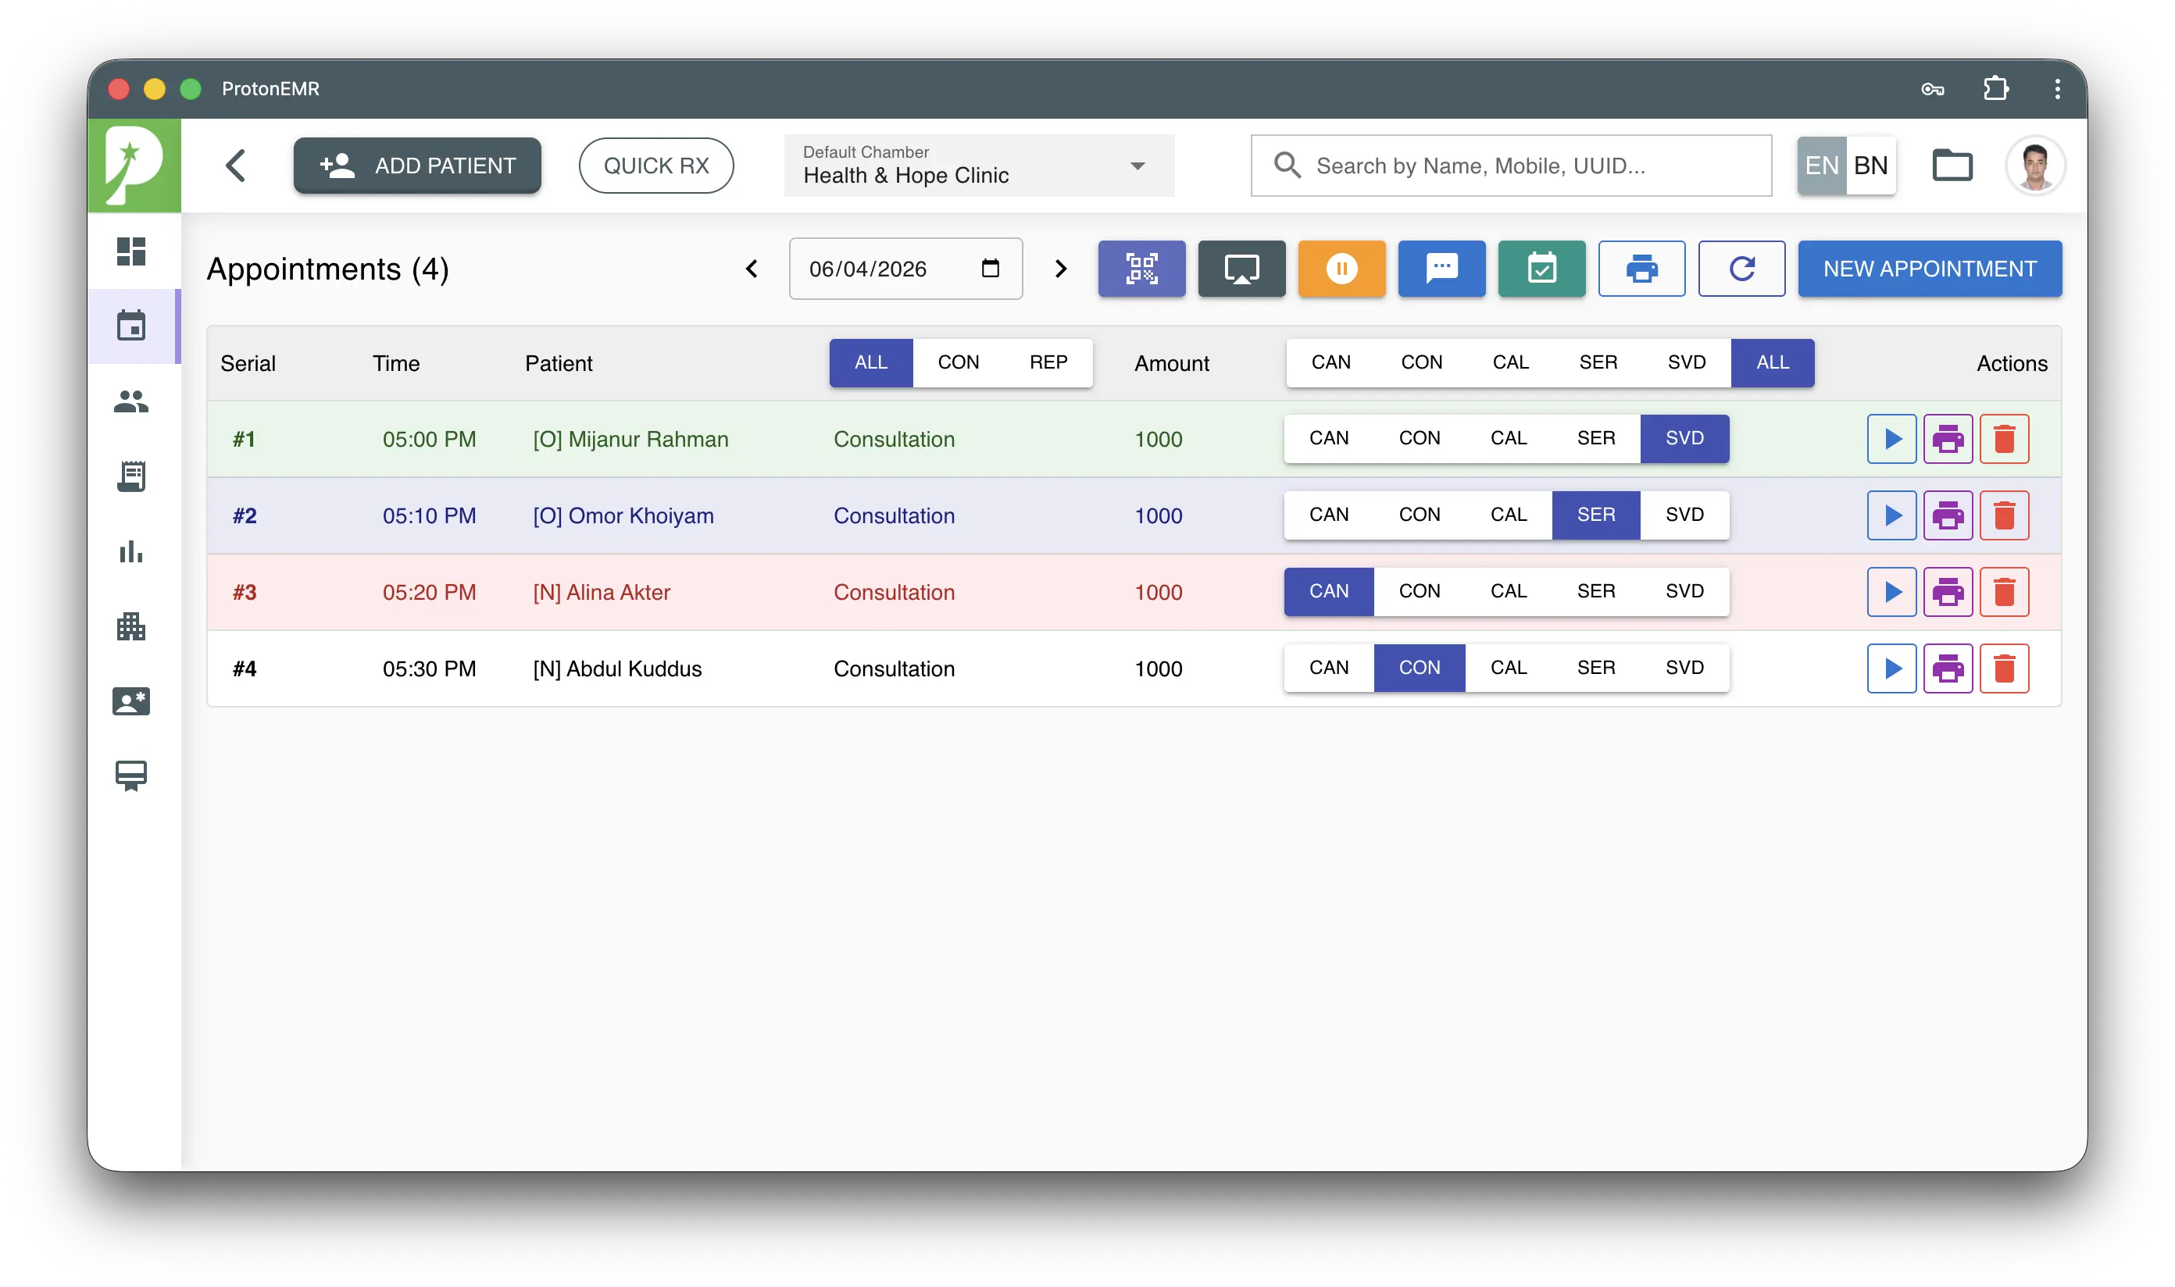Screen dimensions: 2175x1287
Task: Go to previous appointment date
Action: (752, 269)
